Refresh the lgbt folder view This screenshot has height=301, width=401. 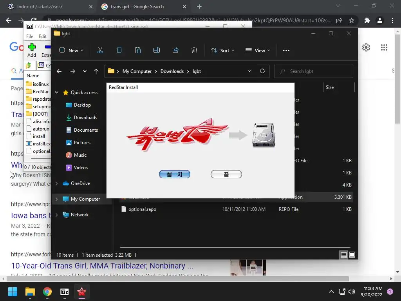[262, 71]
